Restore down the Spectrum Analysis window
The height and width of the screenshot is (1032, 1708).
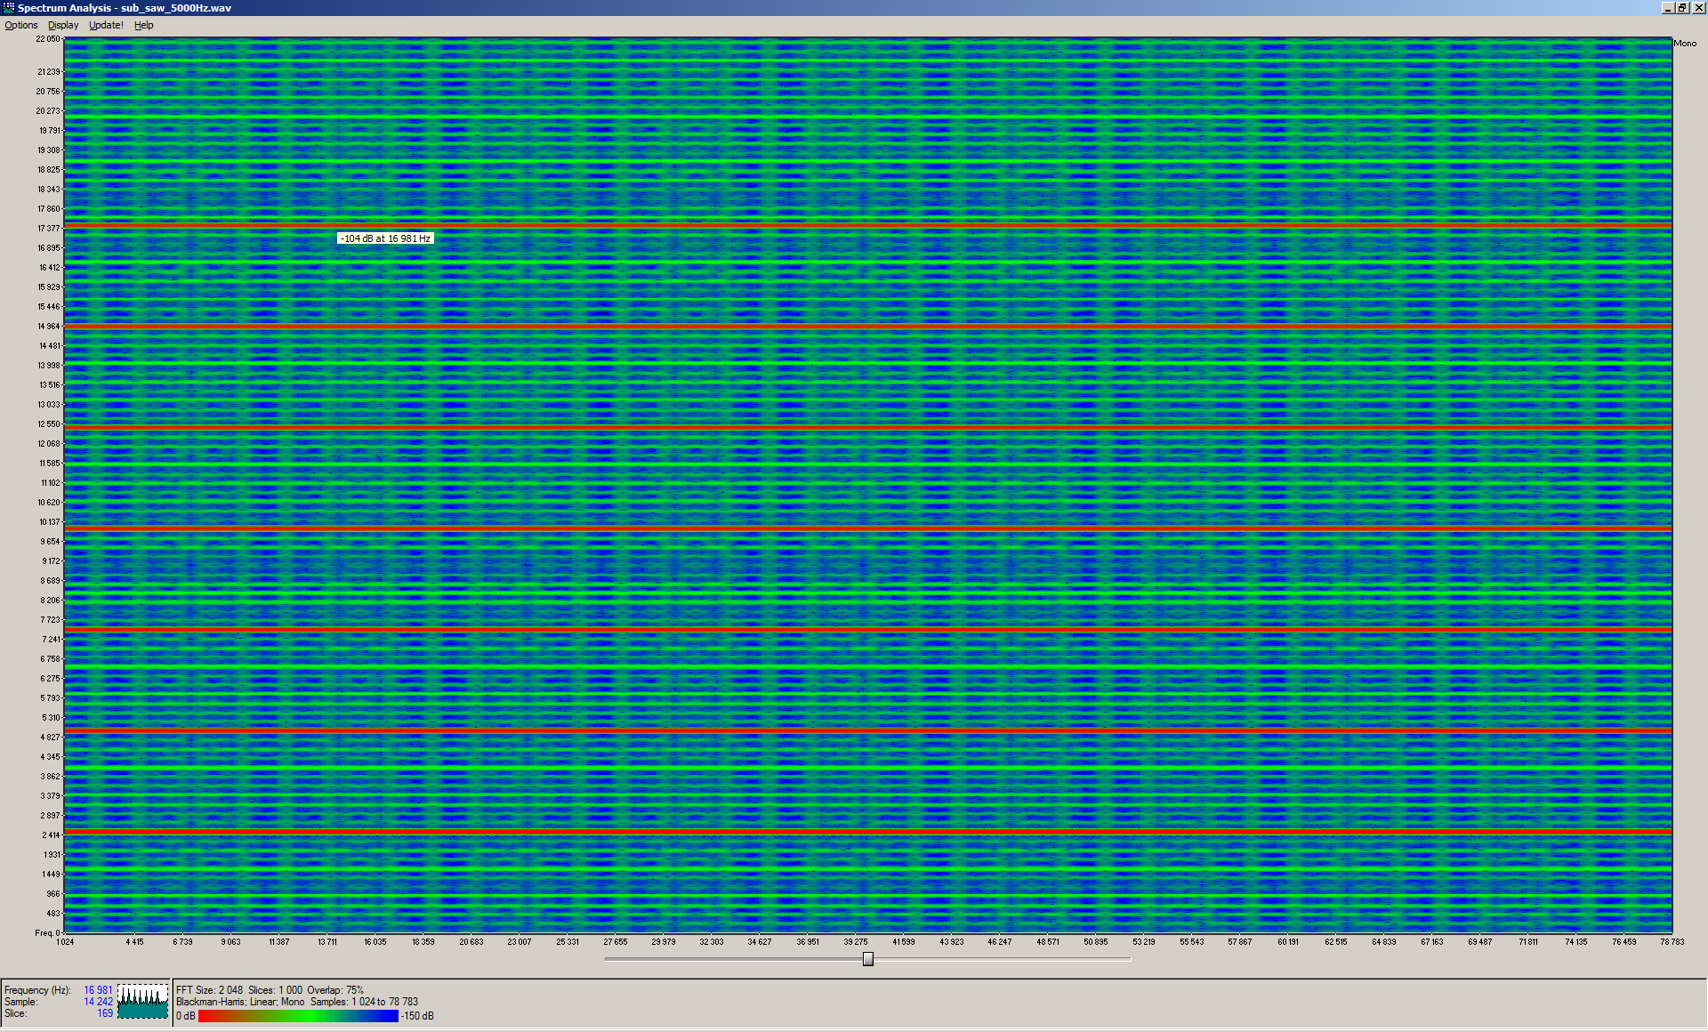[1682, 7]
